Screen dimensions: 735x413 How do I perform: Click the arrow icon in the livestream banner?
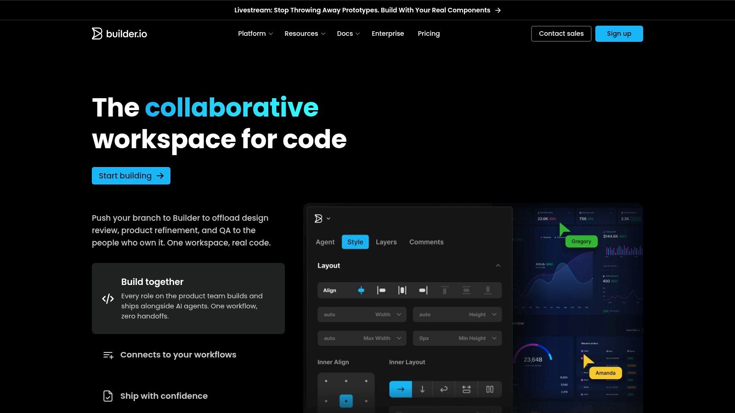[x=498, y=10]
